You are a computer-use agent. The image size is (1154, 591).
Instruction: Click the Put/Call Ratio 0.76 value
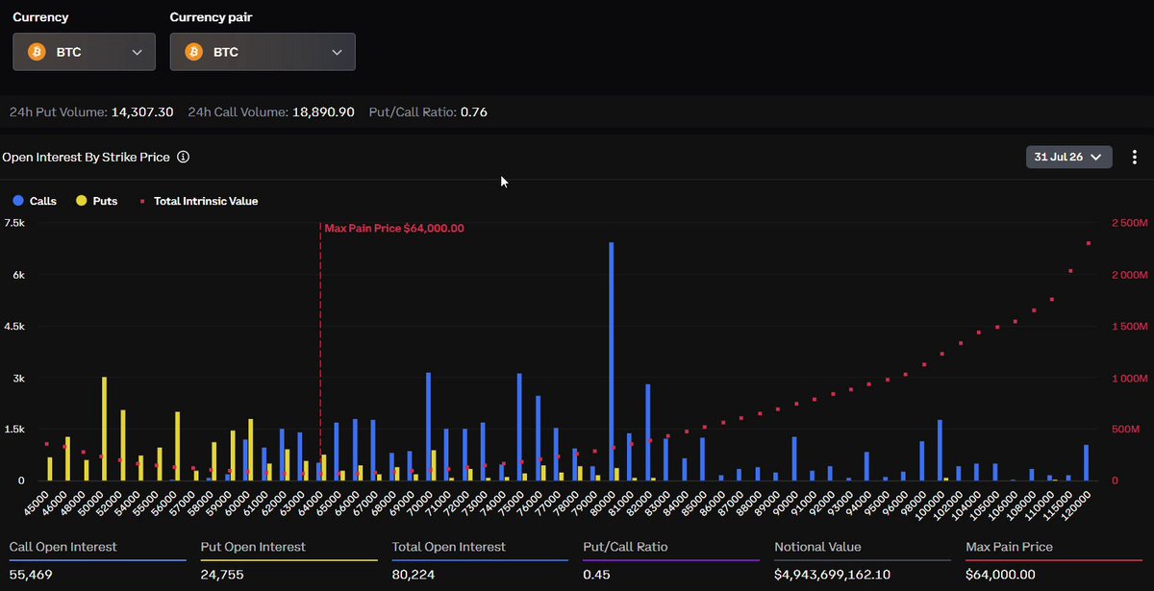pos(474,112)
